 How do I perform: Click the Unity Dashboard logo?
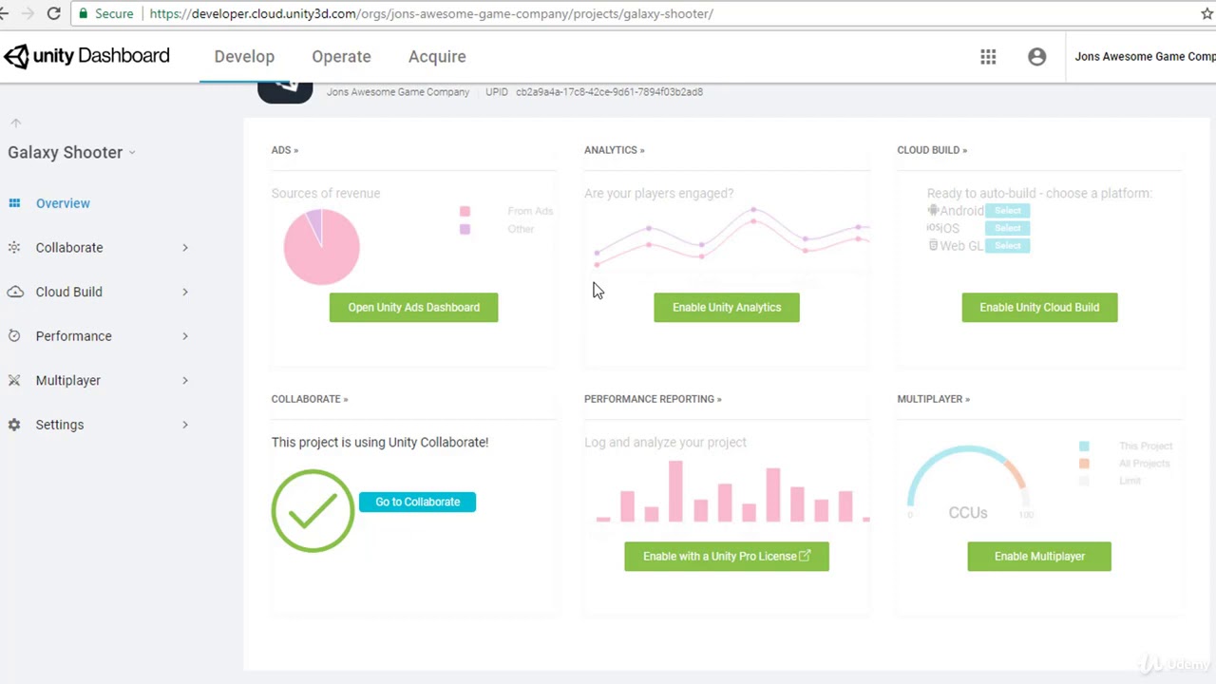[86, 56]
